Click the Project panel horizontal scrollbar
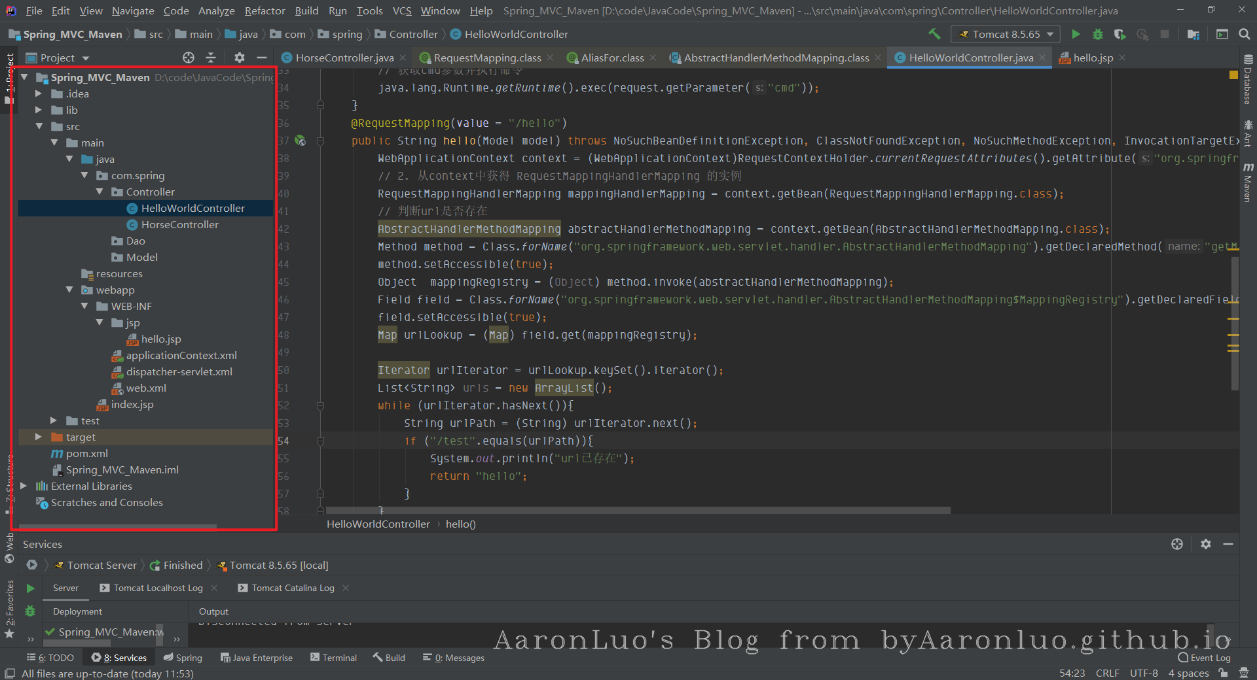The width and height of the screenshot is (1257, 680). pyautogui.click(x=118, y=526)
